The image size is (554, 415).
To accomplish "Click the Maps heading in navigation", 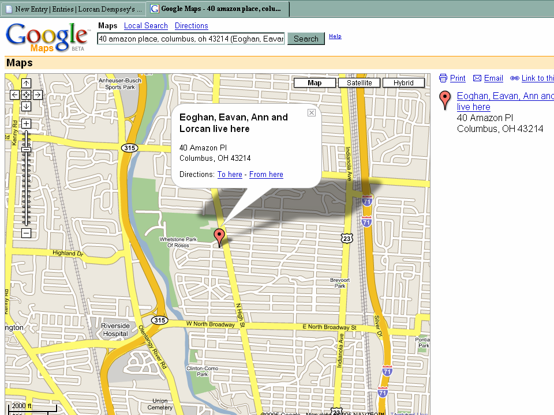I will point(108,26).
